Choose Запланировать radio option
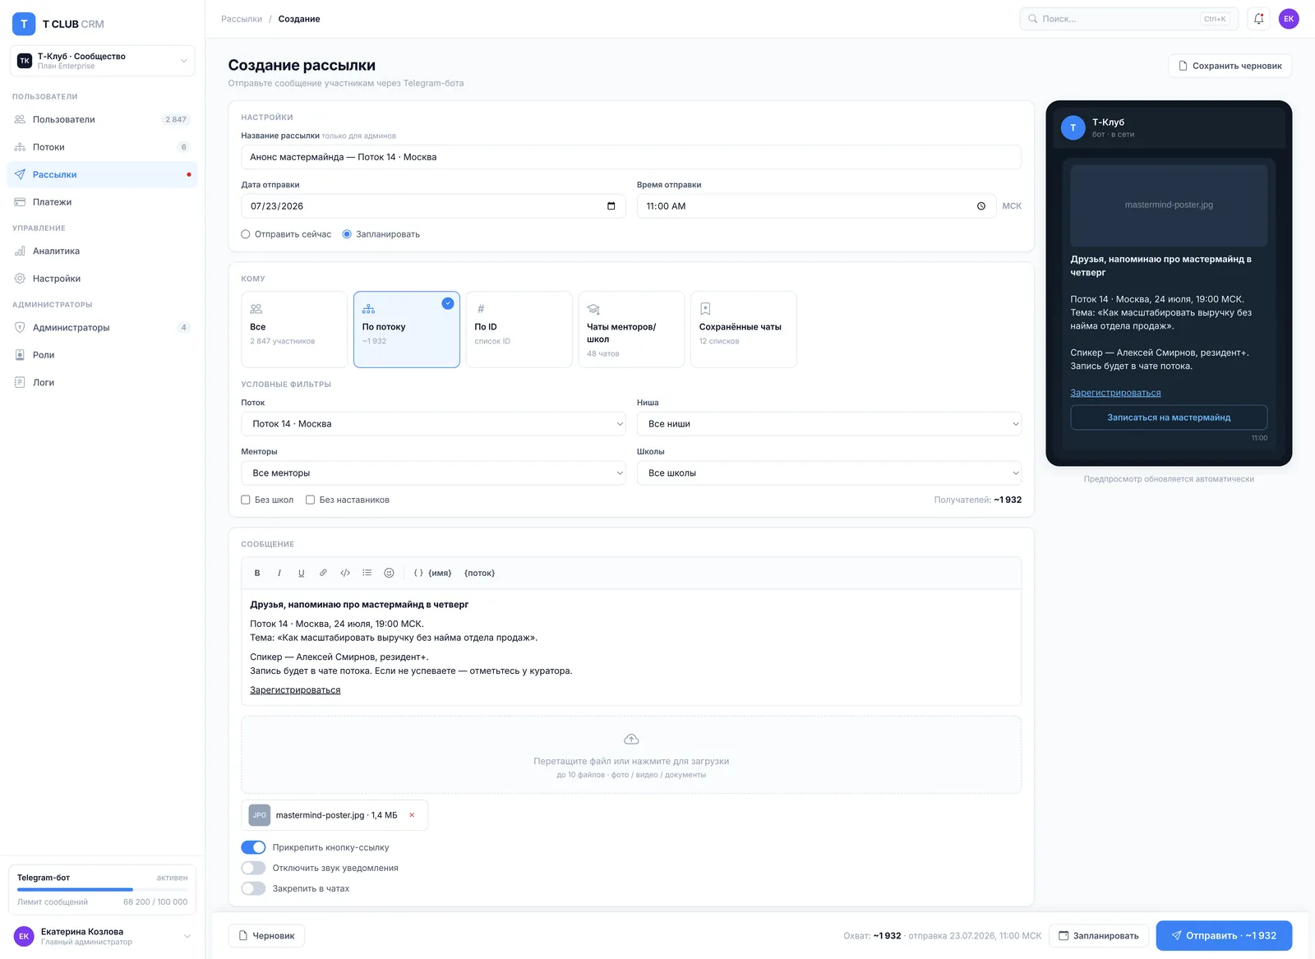This screenshot has height=959, width=1315. click(347, 234)
